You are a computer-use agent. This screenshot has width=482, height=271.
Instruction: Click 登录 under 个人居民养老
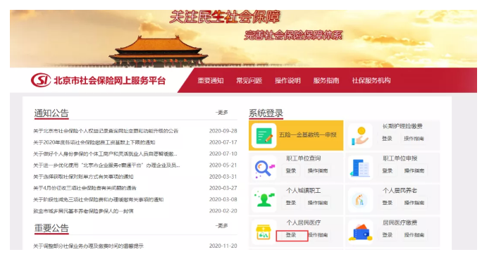point(387,203)
